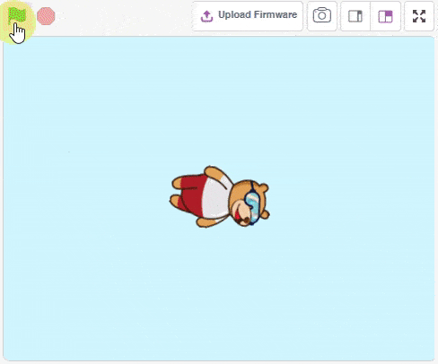Click the bear's lower ear by goggles
The width and height of the screenshot is (438, 364).
tap(265, 214)
